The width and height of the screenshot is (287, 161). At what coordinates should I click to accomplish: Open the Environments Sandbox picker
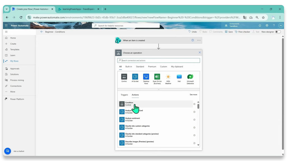pos(232,25)
